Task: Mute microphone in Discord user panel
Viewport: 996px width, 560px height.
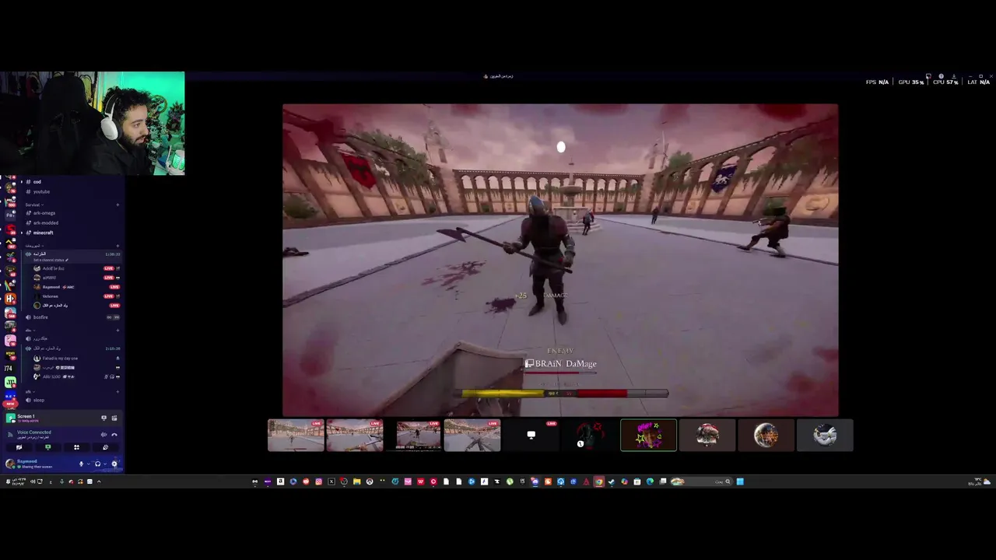Action: pos(81,464)
